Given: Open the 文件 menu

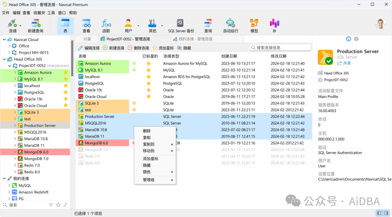Looking at the screenshot, I should pos(5,13).
